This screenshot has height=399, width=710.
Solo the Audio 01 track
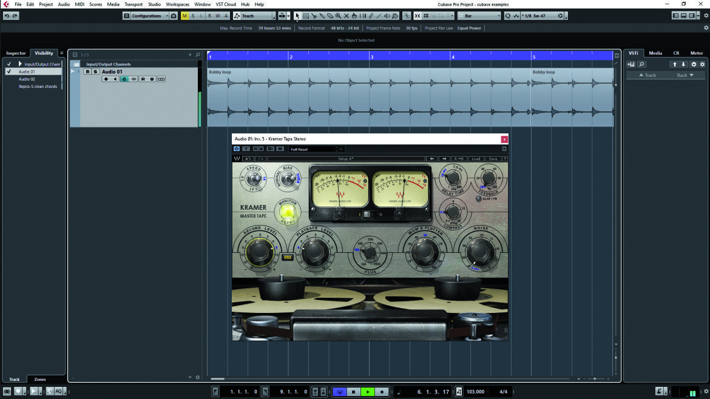point(95,72)
